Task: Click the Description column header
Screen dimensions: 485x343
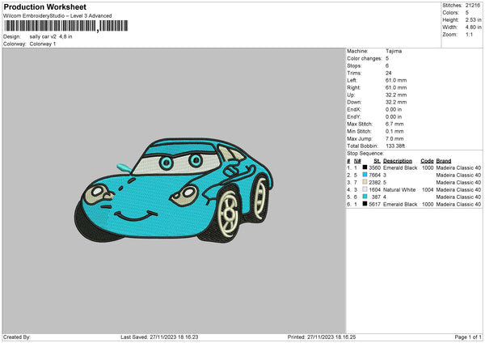Action: coord(399,160)
